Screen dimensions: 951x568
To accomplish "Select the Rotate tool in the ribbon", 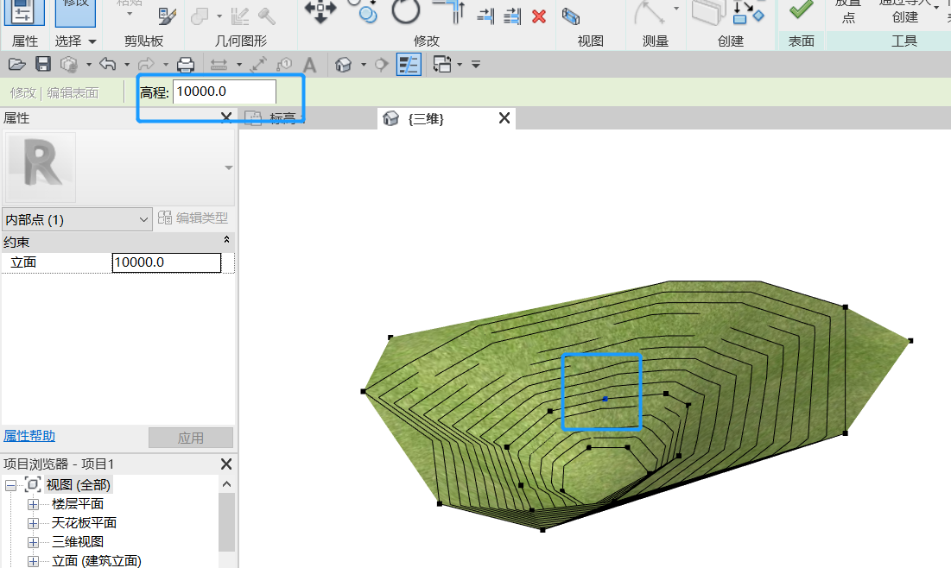I will (405, 11).
